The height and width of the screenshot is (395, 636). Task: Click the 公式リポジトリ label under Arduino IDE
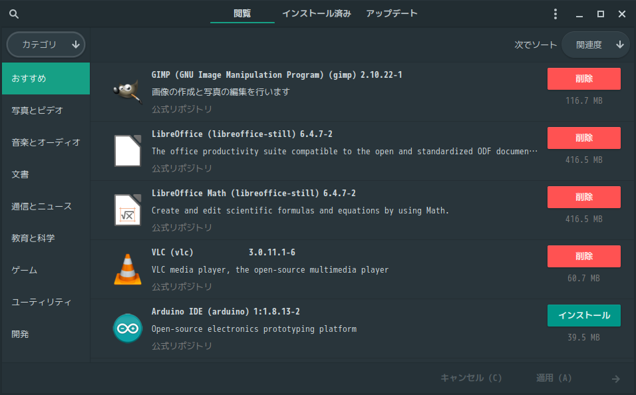pos(182,346)
